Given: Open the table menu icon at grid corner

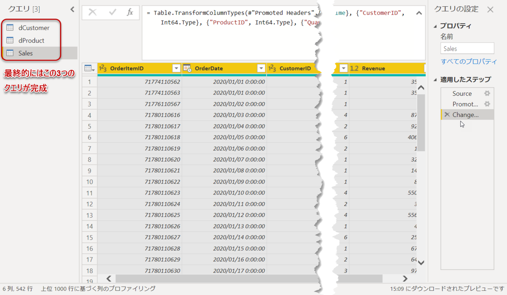Looking at the screenshot, I should point(89,68).
